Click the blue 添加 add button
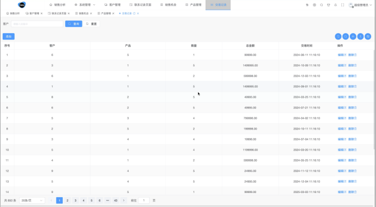 tap(9, 36)
